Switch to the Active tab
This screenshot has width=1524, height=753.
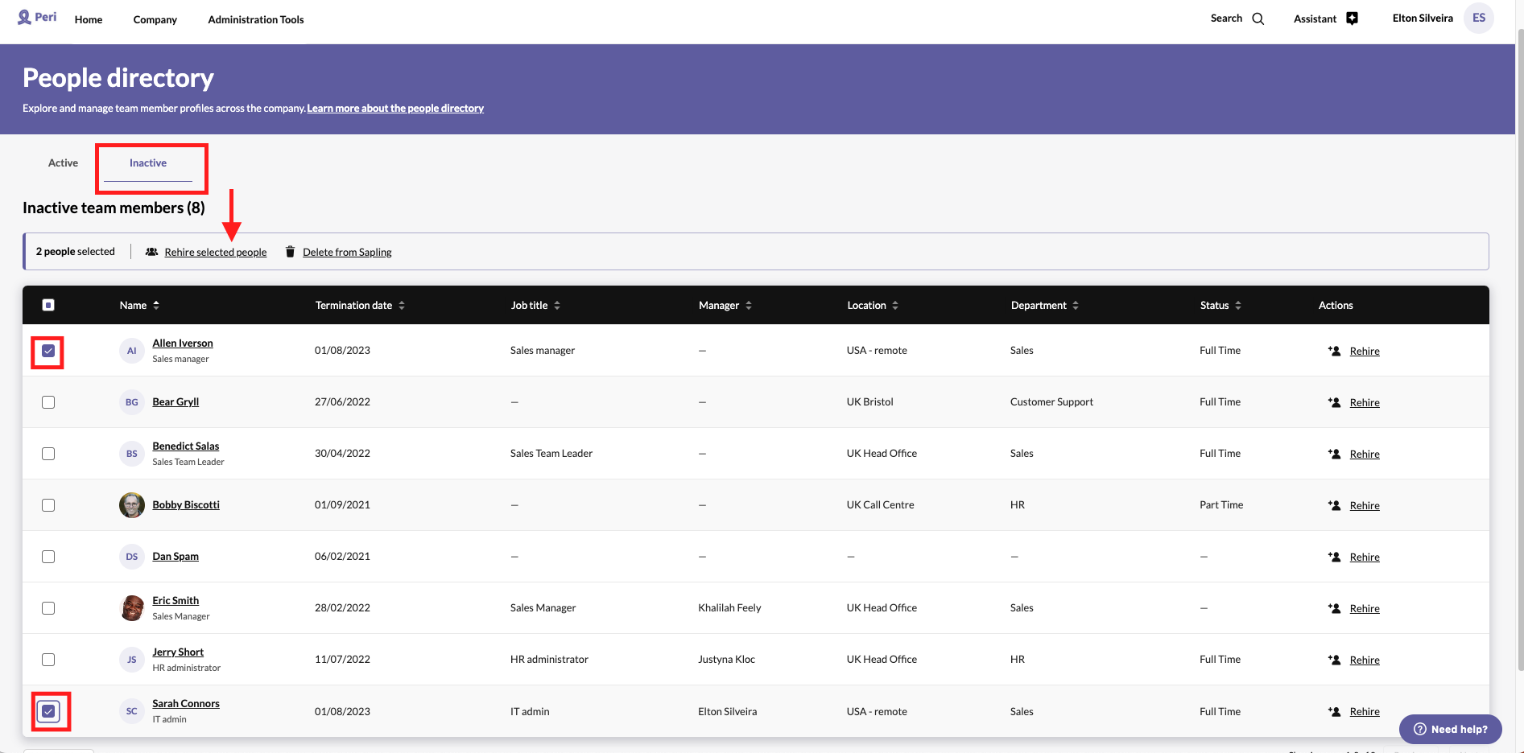coord(63,163)
